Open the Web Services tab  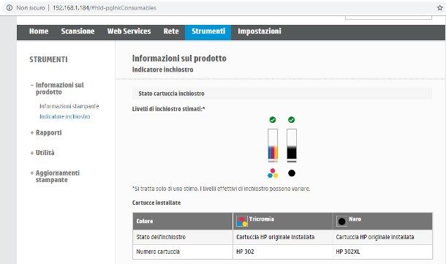(x=129, y=31)
